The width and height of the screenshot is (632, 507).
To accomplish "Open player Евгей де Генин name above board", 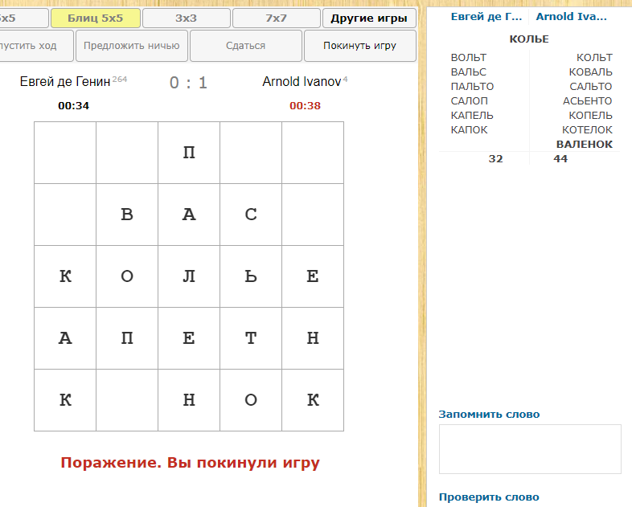I will [x=65, y=82].
